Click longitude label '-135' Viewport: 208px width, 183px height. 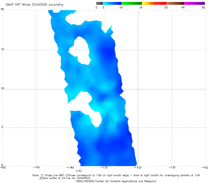[x=104, y=168]
